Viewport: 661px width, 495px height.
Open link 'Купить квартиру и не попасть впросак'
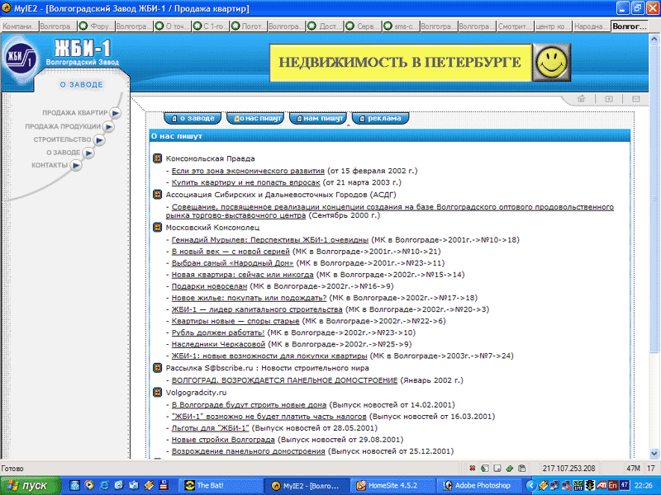tap(245, 182)
